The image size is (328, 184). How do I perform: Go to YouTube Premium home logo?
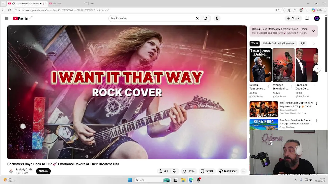(x=22, y=18)
